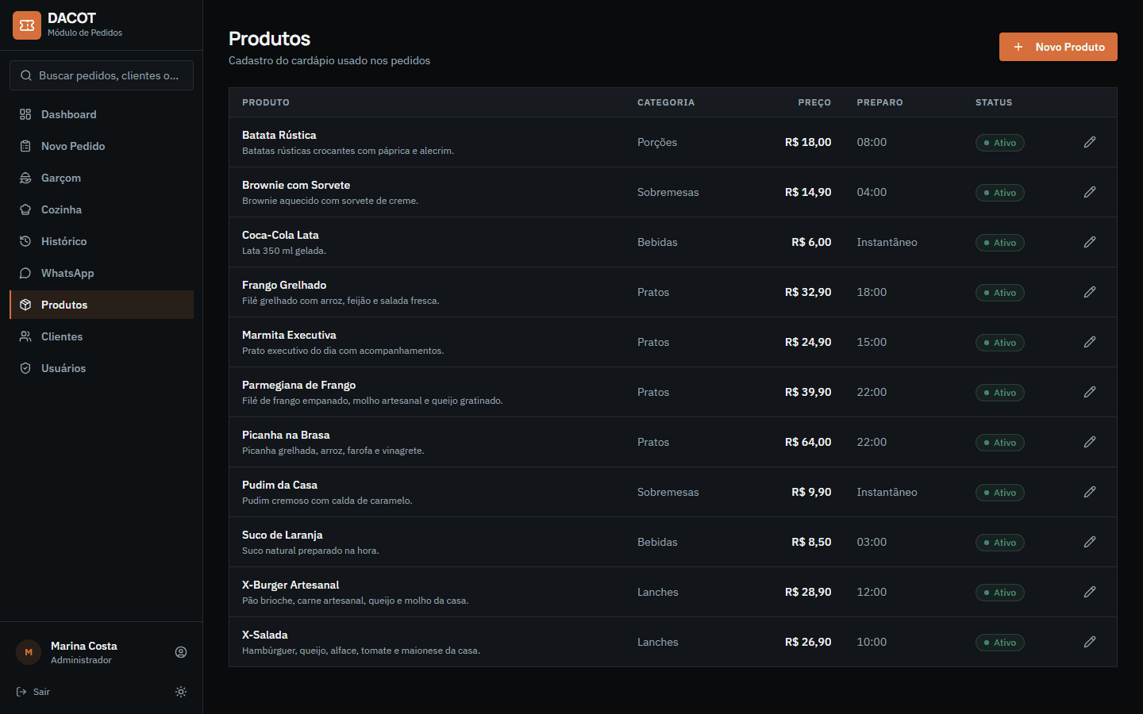Open editing for X-Burger Artesanal
This screenshot has width=1143, height=714.
pos(1090,592)
